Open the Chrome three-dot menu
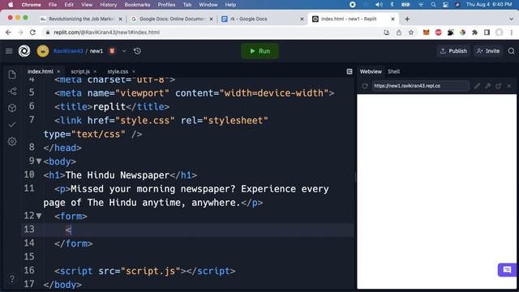 pyautogui.click(x=512, y=32)
